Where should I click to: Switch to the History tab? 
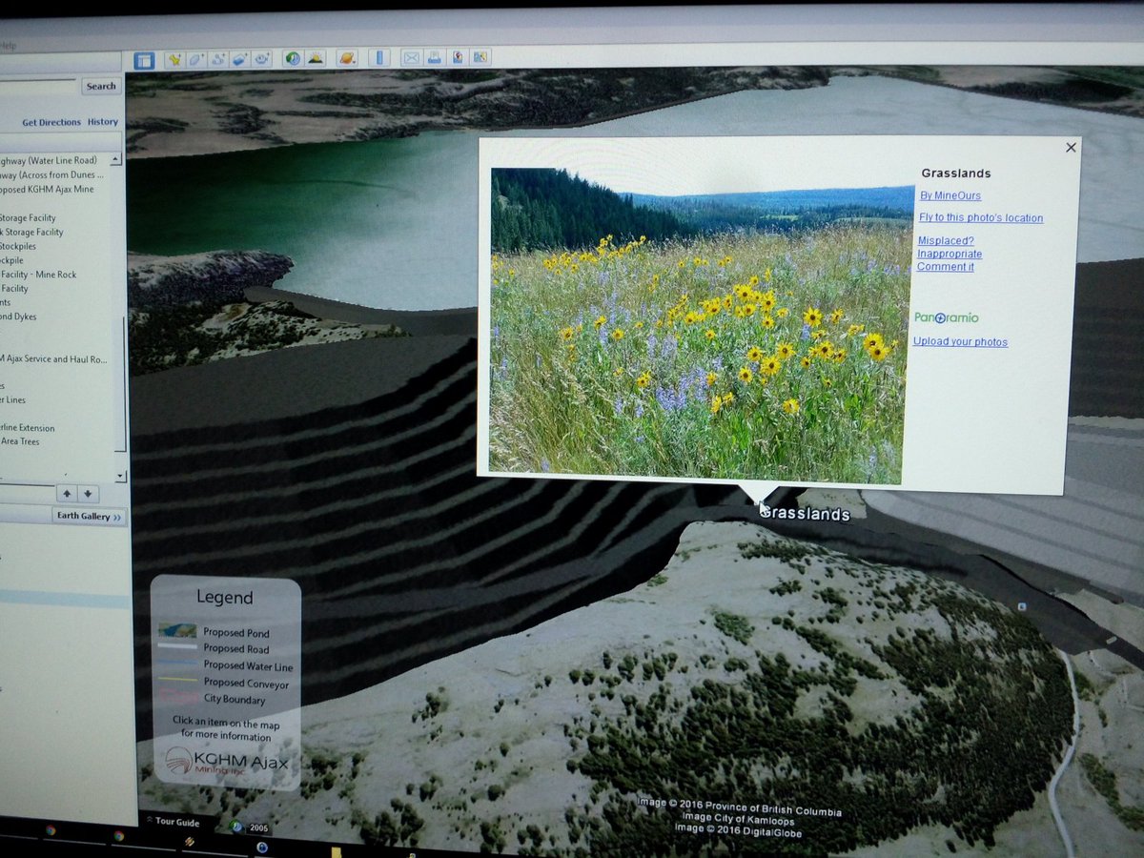click(x=102, y=121)
